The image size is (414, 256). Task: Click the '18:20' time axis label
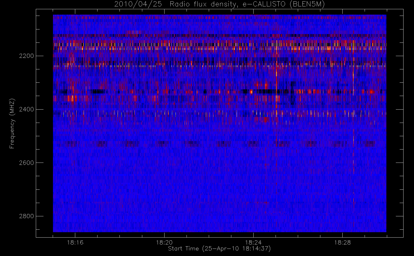164,242
